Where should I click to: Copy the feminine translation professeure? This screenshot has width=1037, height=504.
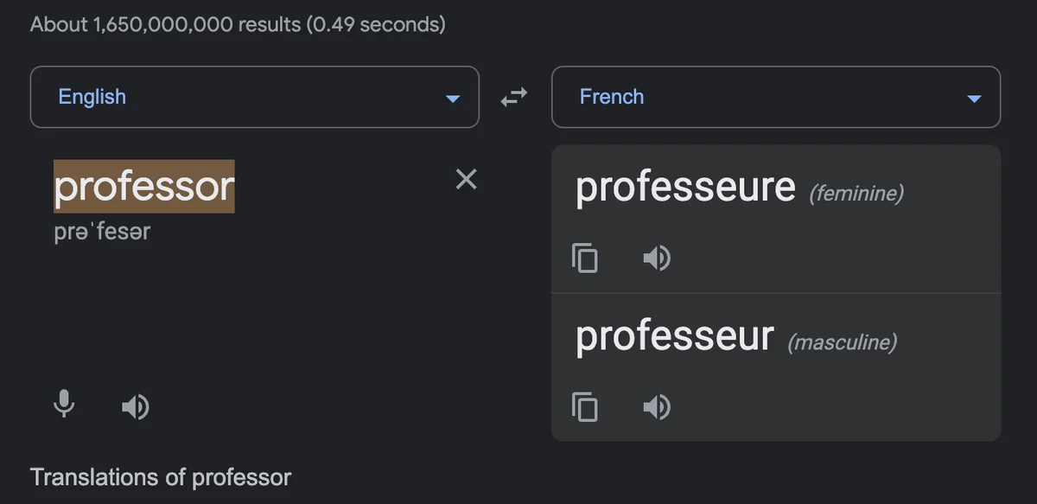(585, 258)
